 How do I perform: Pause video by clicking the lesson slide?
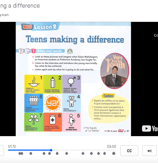(x=73, y=79)
